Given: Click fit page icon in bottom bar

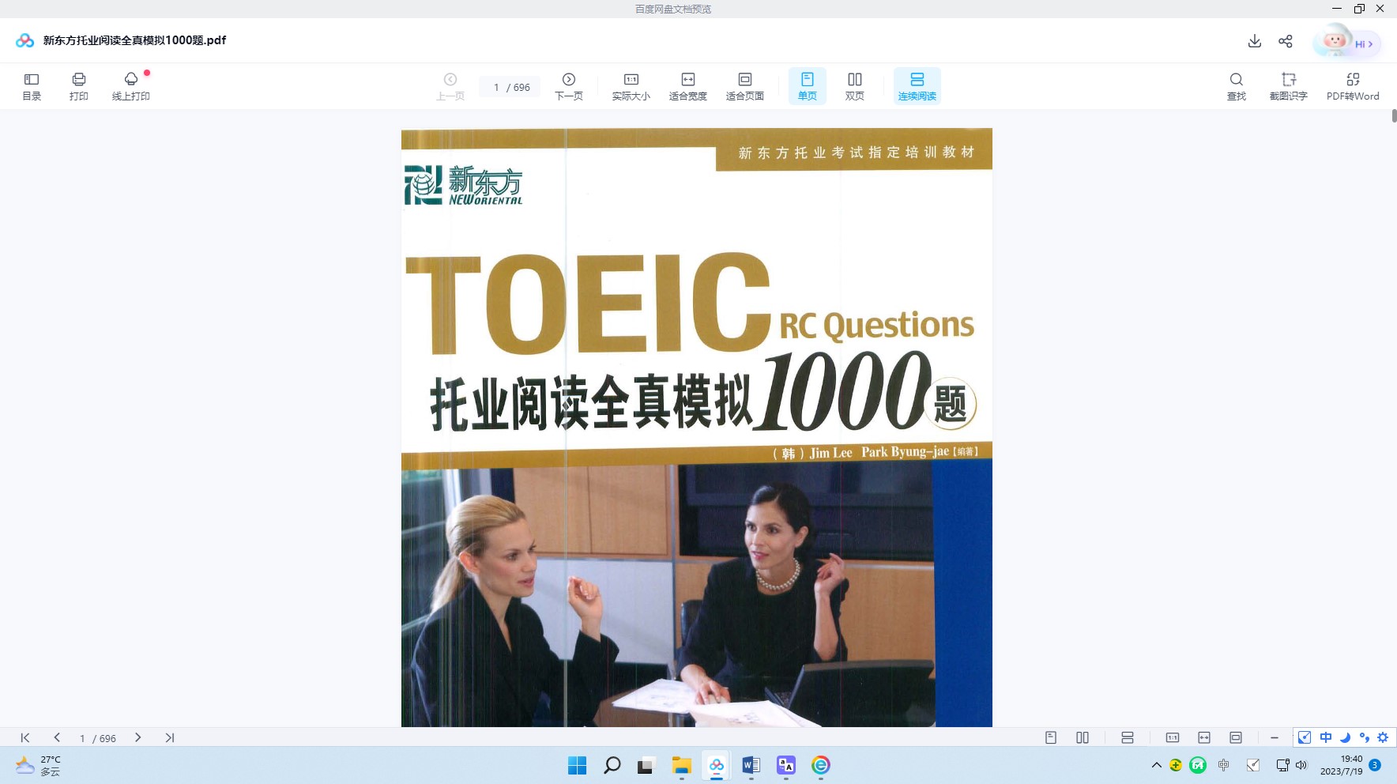Looking at the screenshot, I should 1236,737.
